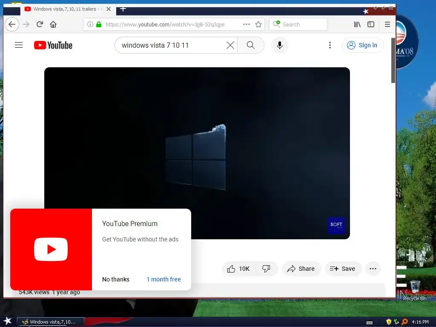The height and width of the screenshot is (327, 436).
Task: Bookmark this page with the star icon
Action: [x=258, y=24]
